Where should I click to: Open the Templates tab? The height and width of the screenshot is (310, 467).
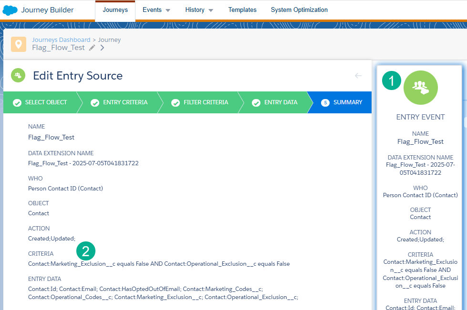click(242, 10)
